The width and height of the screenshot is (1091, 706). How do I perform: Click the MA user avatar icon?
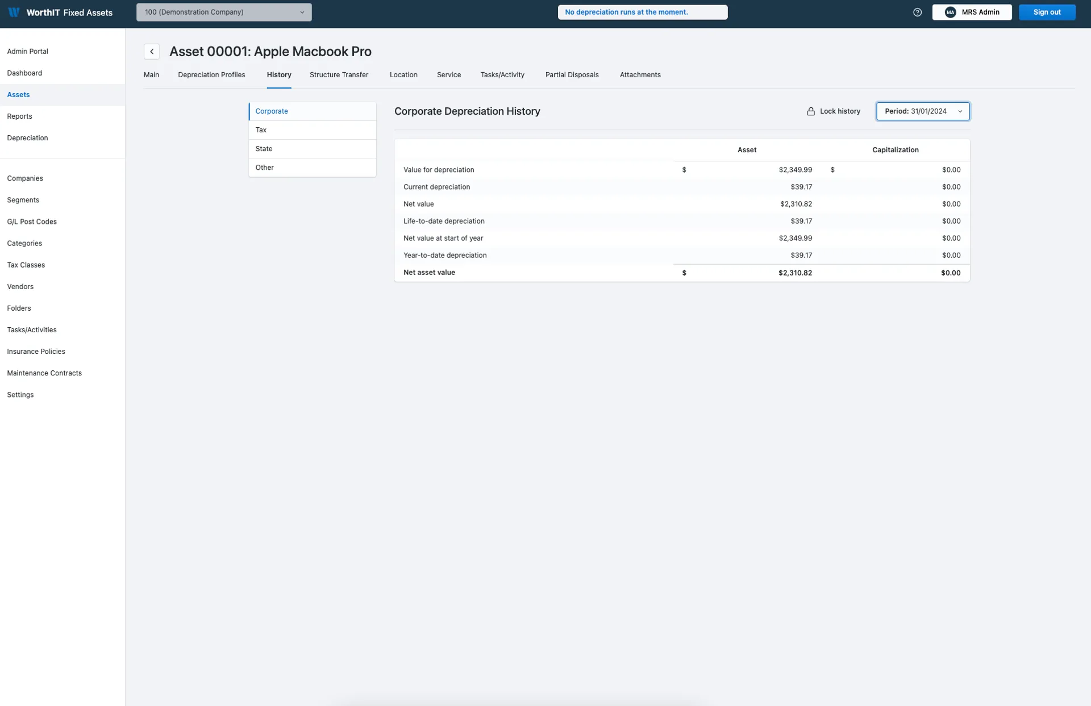[x=950, y=12]
